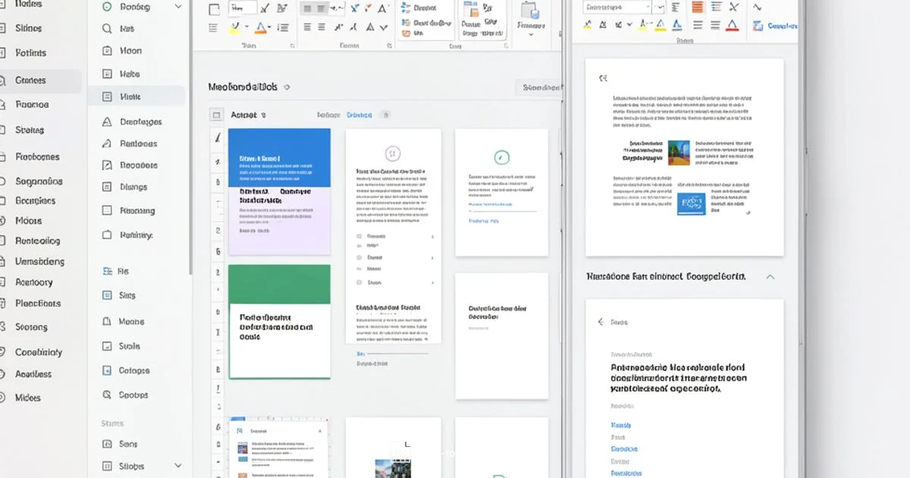This screenshot has height=478, width=910.
Task: Toggle justify alignment in the toolbar
Action: [x=320, y=27]
